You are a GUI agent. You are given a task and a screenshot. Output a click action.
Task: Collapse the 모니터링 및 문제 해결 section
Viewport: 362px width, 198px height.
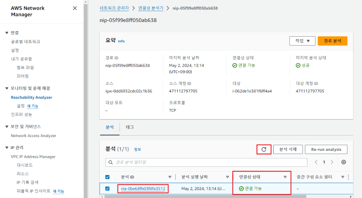click(x=7, y=88)
